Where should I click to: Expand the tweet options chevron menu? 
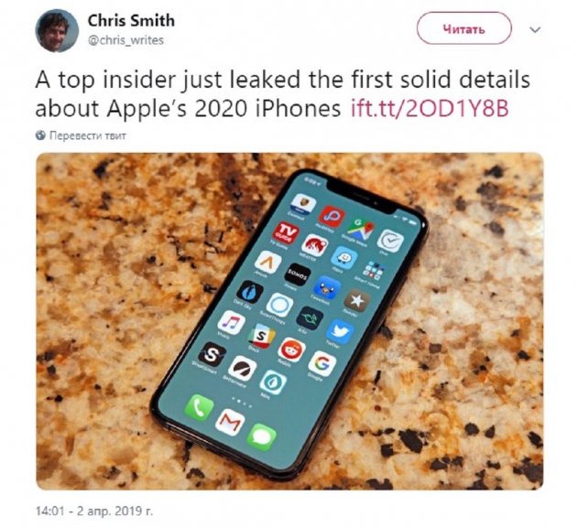[535, 29]
